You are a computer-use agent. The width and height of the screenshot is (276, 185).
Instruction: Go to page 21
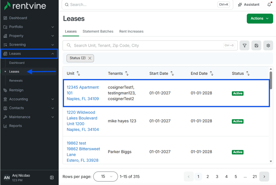(255, 176)
